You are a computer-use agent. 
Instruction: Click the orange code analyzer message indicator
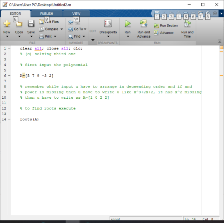tap(222, 47)
